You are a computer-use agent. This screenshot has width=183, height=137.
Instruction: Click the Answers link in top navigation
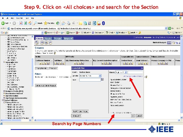[147, 37]
